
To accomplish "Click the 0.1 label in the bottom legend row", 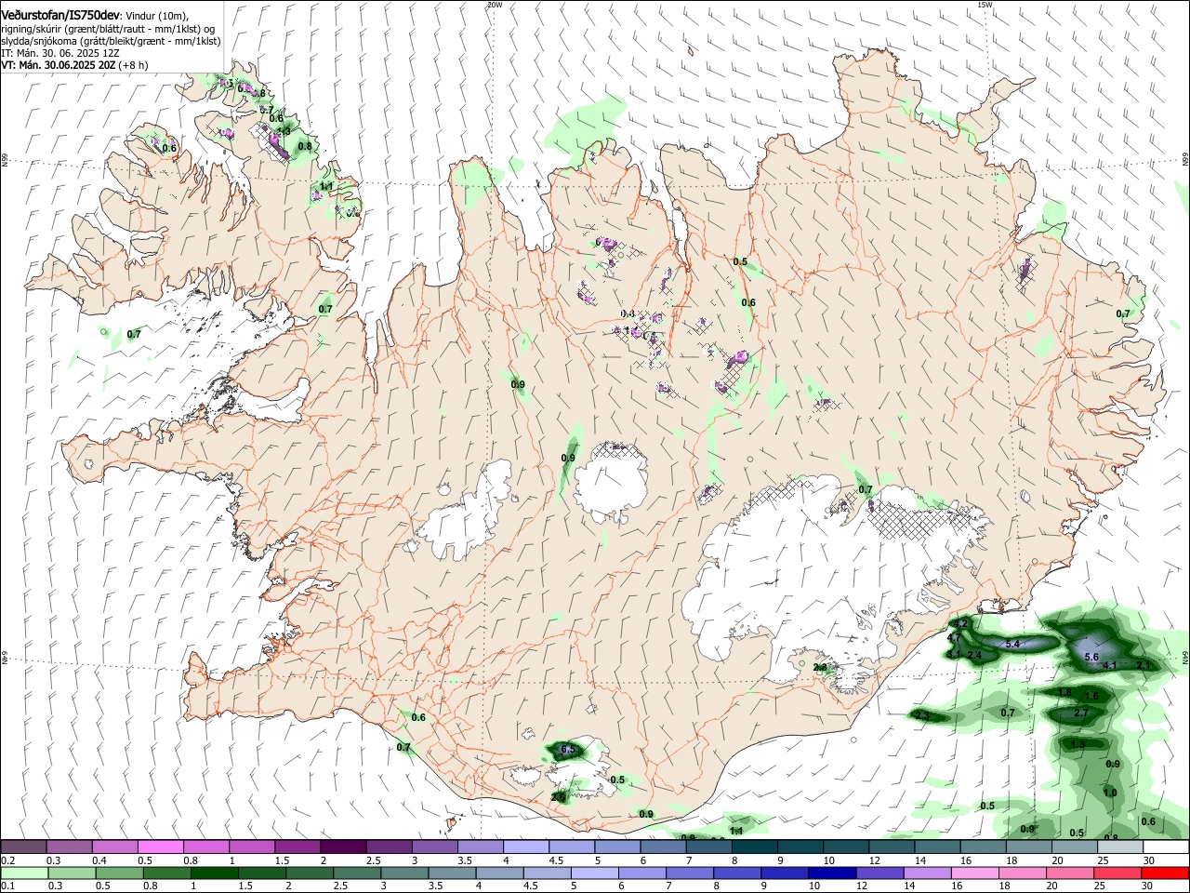I will (x=8, y=886).
